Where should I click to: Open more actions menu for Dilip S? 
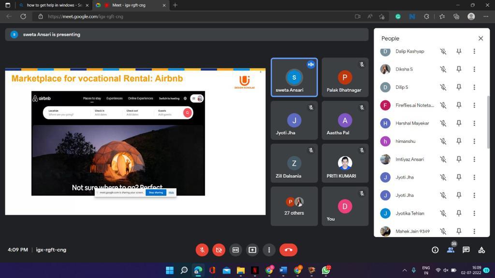(x=474, y=87)
